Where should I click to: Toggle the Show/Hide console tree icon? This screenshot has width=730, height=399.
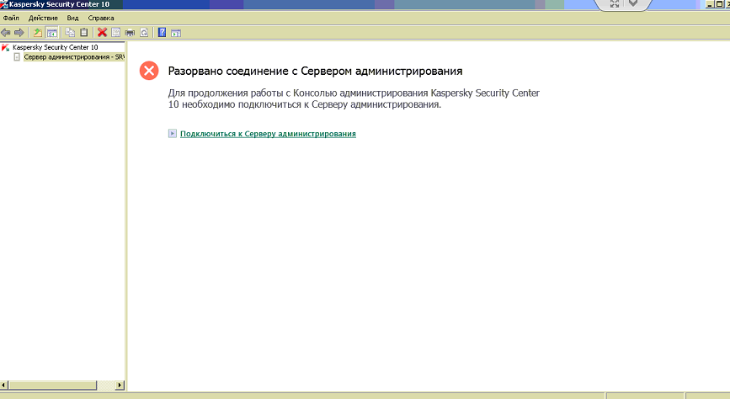52,33
